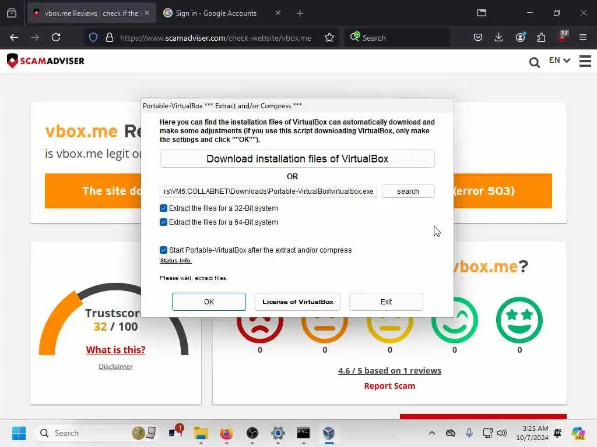Click the extension icon with 17 badge
The height and width of the screenshot is (447, 597).
[563, 36]
